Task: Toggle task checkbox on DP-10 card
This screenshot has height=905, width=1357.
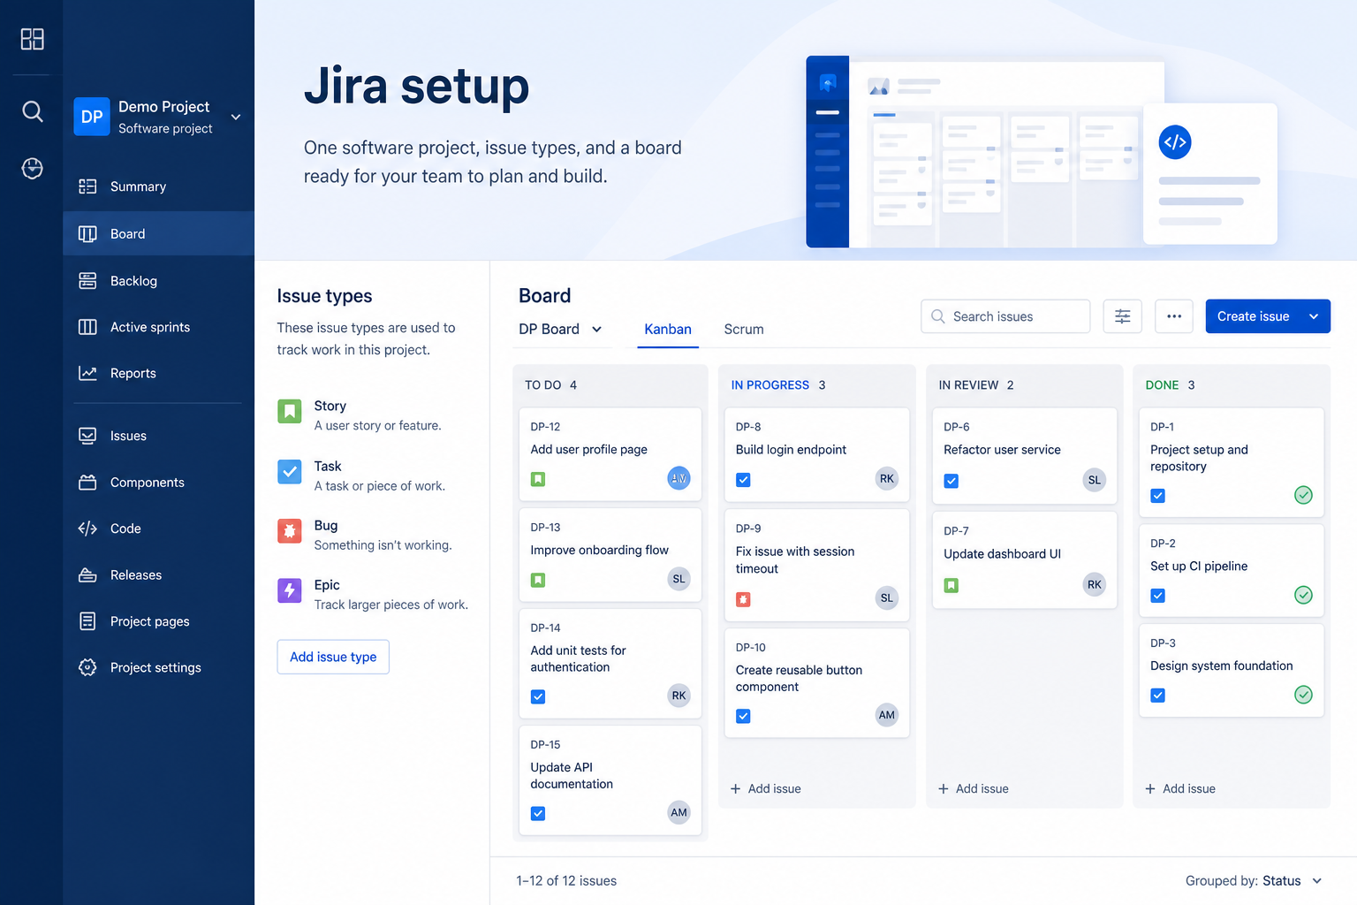Action: click(x=743, y=716)
